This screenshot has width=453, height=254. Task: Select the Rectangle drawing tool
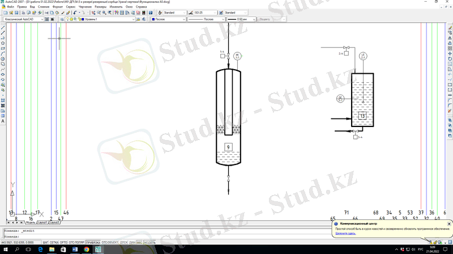tap(3, 48)
